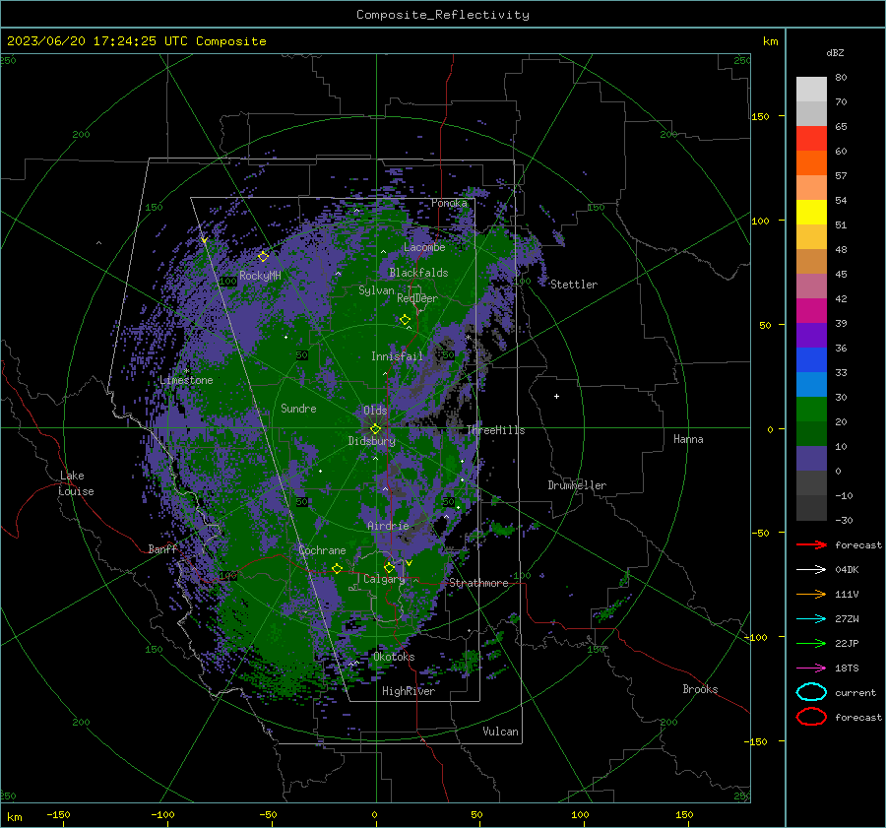Click the yellow diamond marker near RedDeer
The width and height of the screenshot is (886, 828).
pyautogui.click(x=406, y=320)
